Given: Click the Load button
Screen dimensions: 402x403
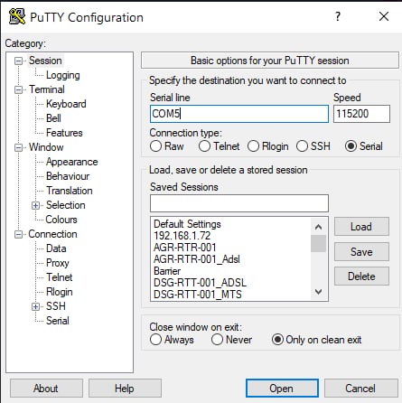Looking at the screenshot, I should click(361, 227).
